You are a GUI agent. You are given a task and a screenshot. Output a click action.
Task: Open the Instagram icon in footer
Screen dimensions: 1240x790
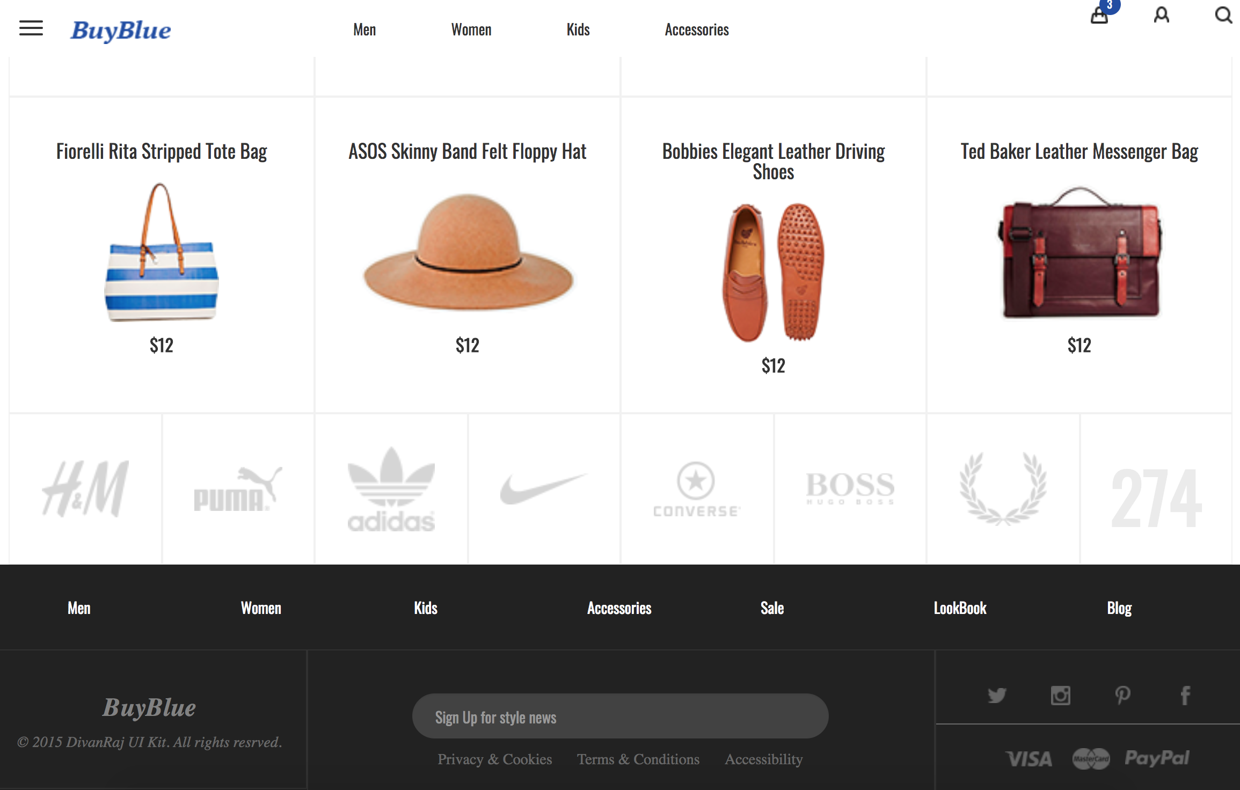pos(1060,696)
